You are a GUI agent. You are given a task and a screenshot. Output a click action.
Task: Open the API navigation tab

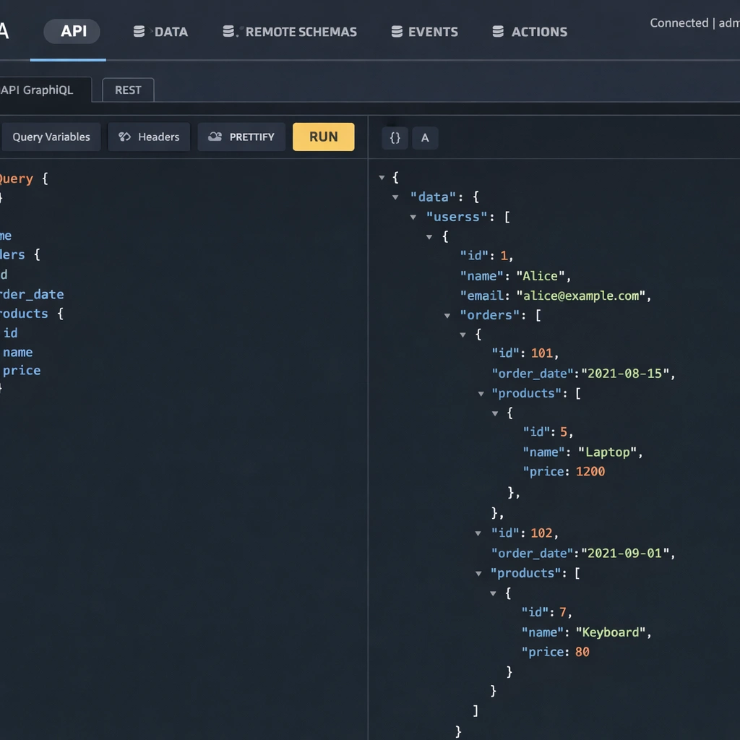coord(73,32)
